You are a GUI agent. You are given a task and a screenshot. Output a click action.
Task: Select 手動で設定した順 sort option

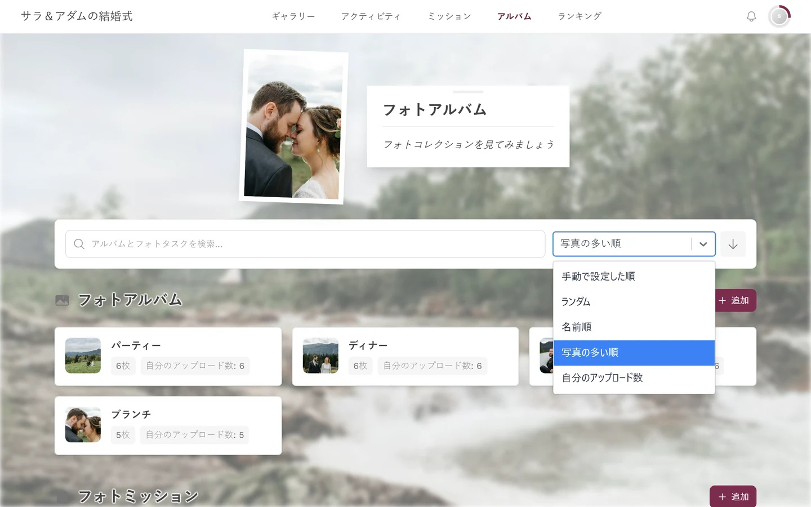pyautogui.click(x=634, y=277)
